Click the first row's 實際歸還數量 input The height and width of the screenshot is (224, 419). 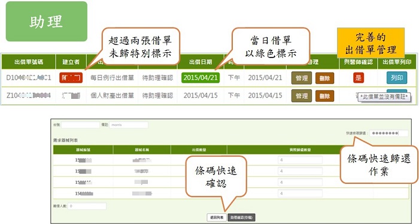(300, 160)
